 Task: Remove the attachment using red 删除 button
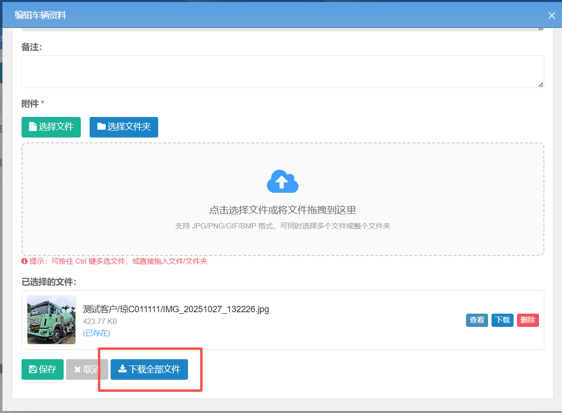[x=528, y=320]
